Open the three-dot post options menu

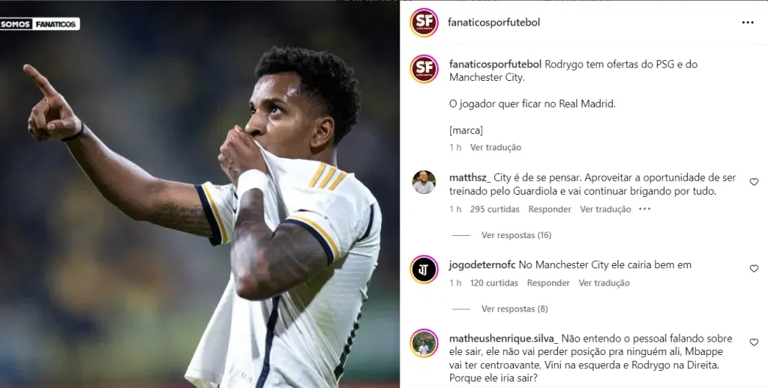click(748, 22)
